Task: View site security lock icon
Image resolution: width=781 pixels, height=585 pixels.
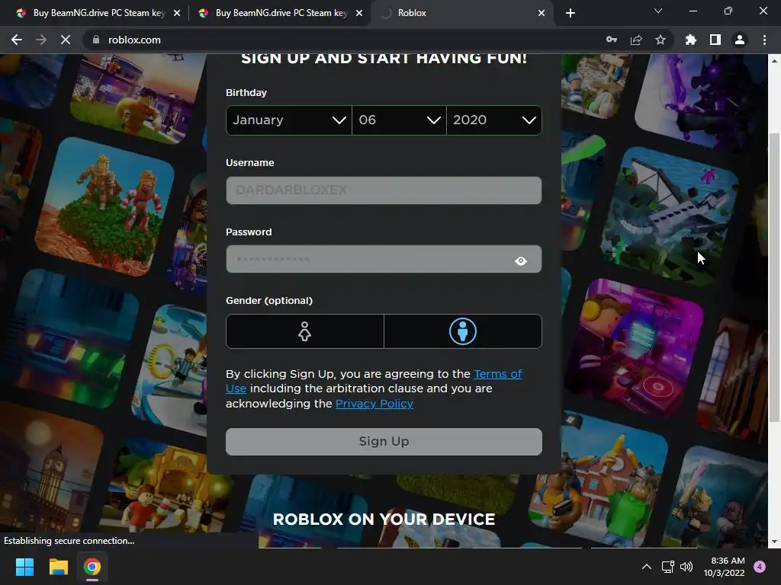Action: pyautogui.click(x=96, y=40)
